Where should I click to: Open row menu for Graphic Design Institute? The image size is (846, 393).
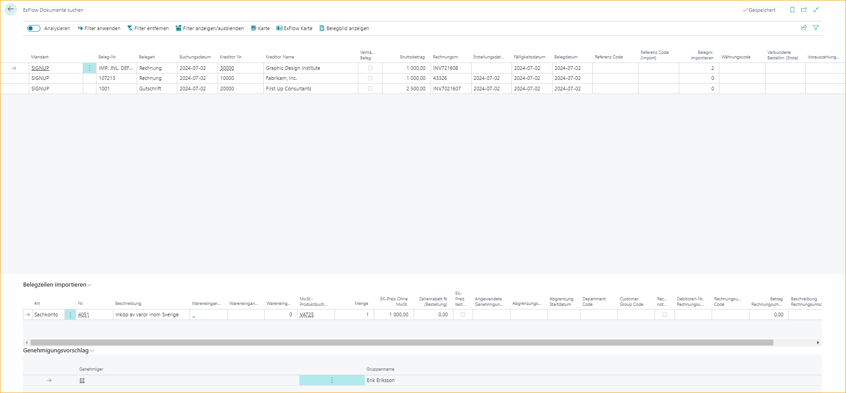90,68
